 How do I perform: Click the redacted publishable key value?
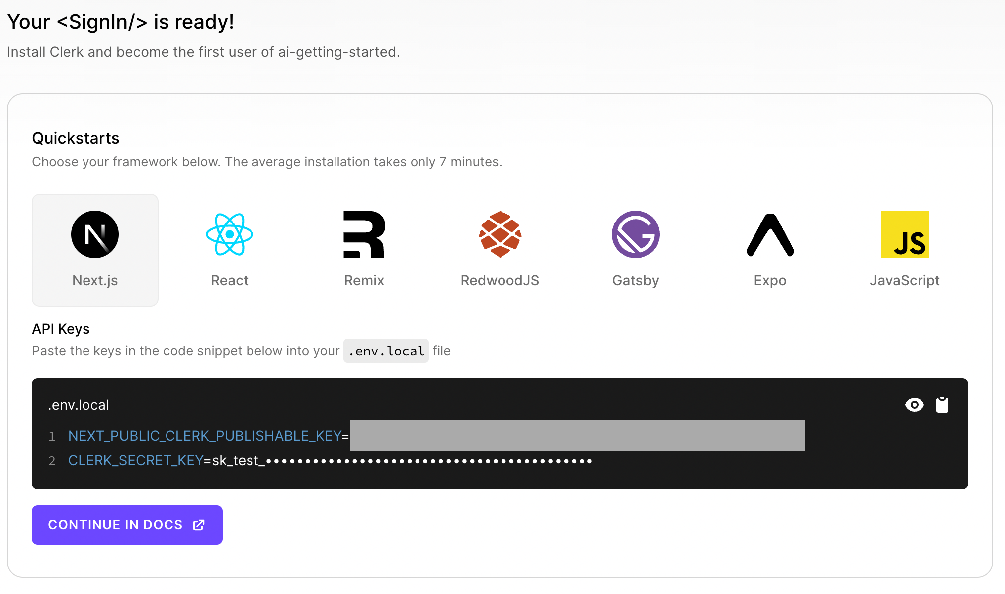577,436
